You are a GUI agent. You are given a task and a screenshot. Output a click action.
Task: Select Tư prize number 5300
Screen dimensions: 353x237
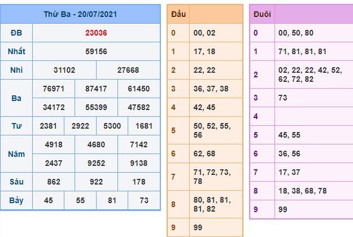[x=112, y=126]
